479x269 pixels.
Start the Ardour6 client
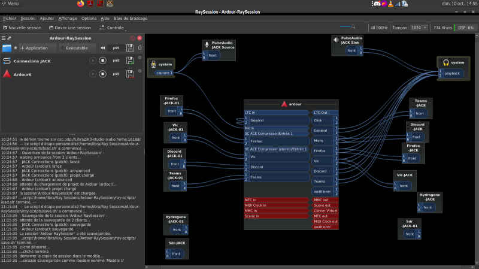[x=93, y=74]
